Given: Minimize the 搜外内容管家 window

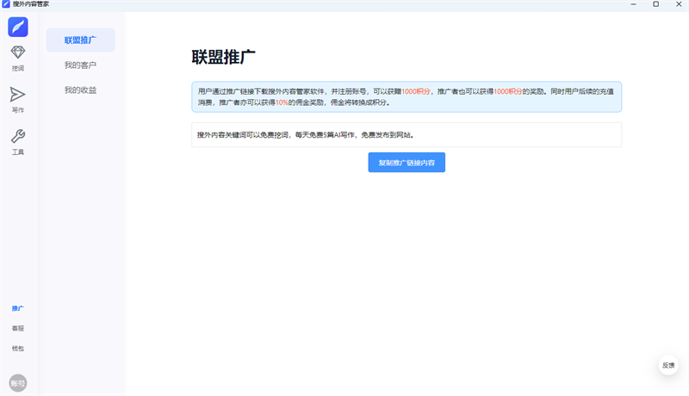Looking at the screenshot, I should point(633,4).
